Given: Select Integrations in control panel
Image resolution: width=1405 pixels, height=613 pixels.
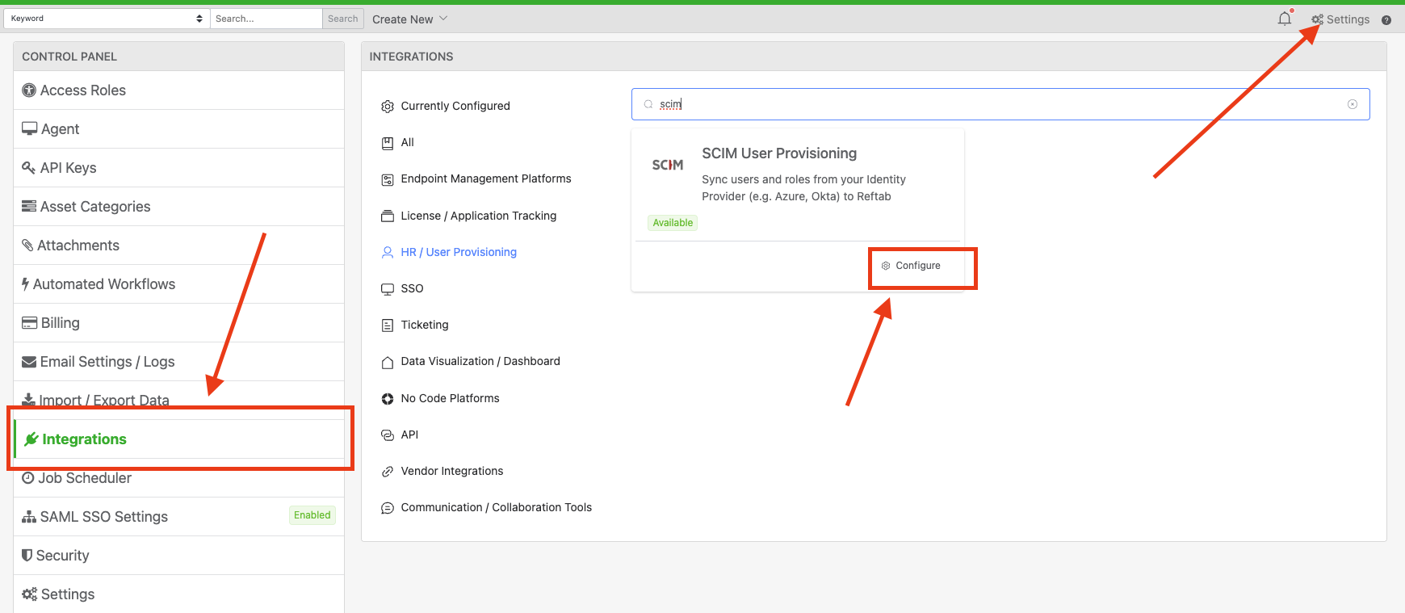Looking at the screenshot, I should (178, 439).
